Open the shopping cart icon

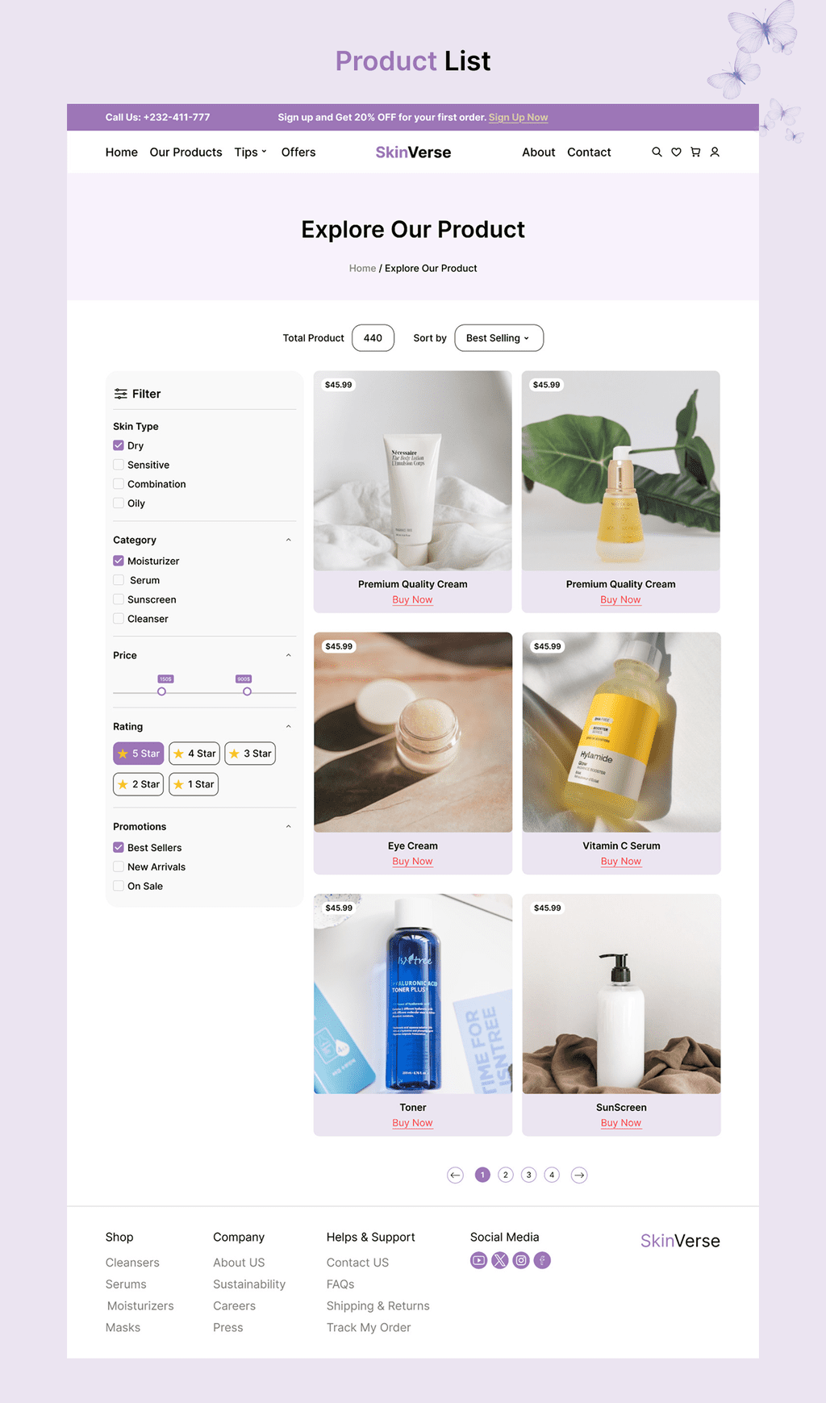[x=695, y=152]
